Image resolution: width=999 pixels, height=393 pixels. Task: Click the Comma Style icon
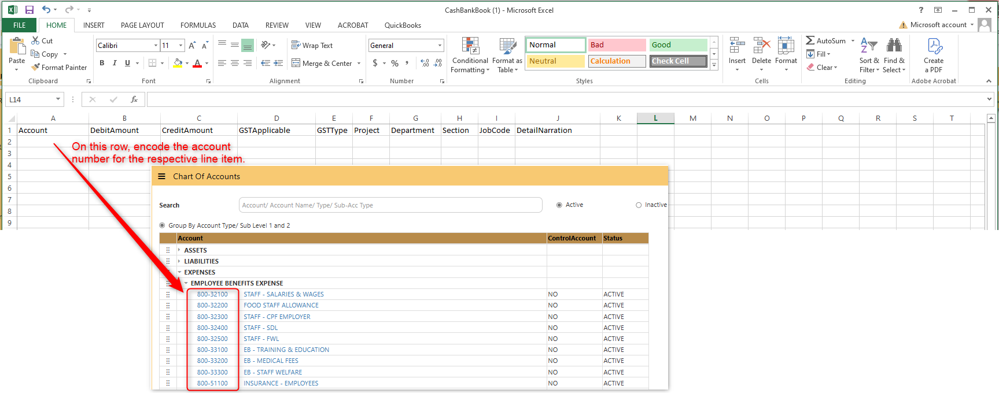tap(407, 63)
